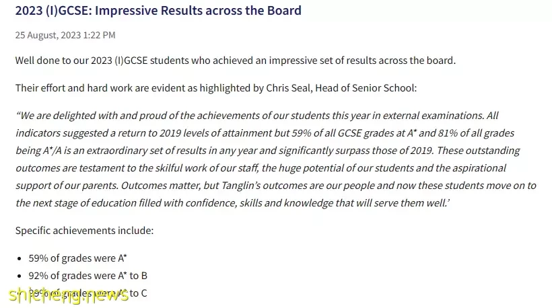The height and width of the screenshot is (308, 552).
Task: Click 'Specific achievements include:' heading text
Action: [x=85, y=231]
